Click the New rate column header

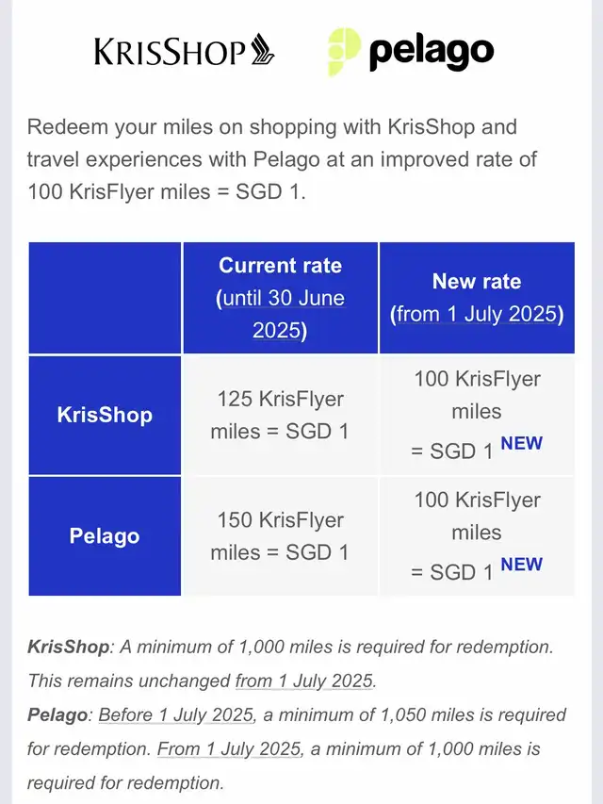tap(477, 298)
